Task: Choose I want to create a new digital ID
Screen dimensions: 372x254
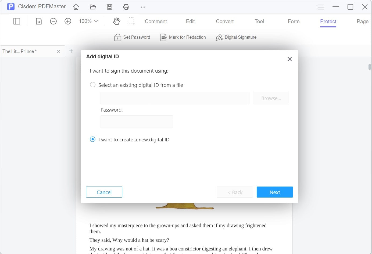Action: (92, 139)
